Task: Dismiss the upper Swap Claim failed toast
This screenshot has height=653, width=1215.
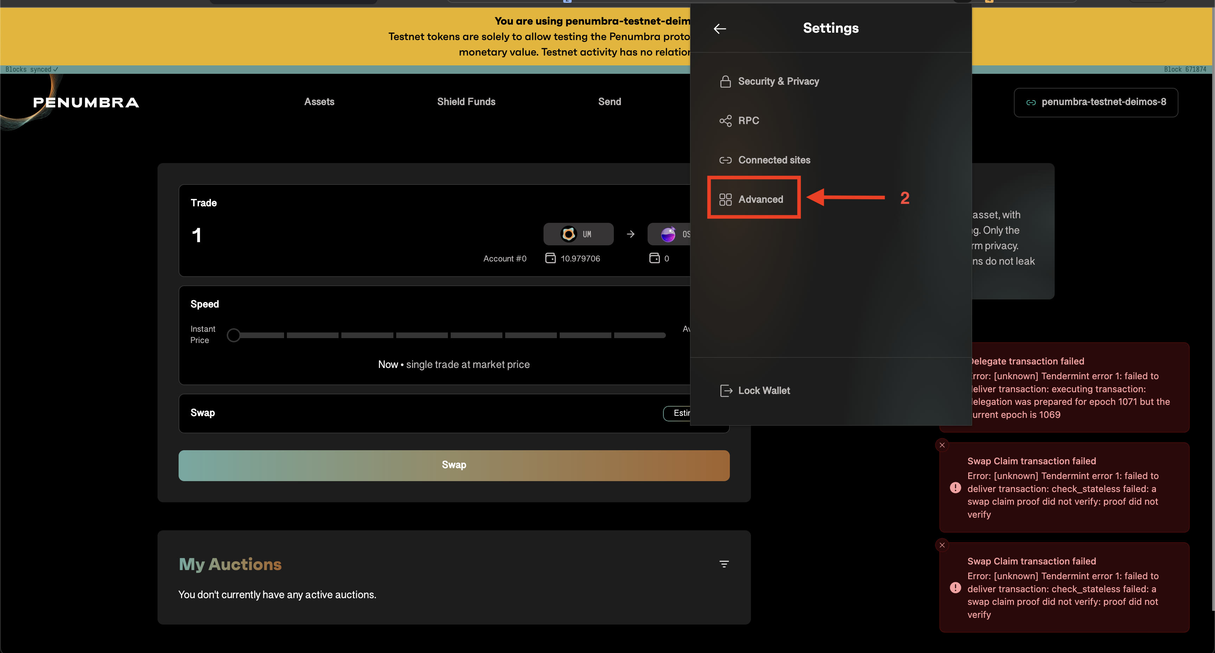Action: click(942, 445)
